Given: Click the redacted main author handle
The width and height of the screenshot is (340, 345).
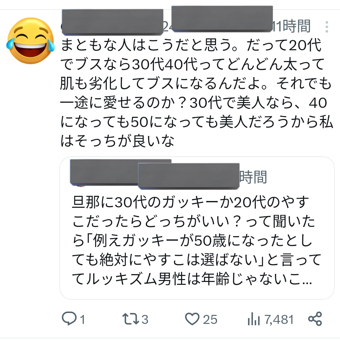Looking at the screenshot, I should [222, 19].
